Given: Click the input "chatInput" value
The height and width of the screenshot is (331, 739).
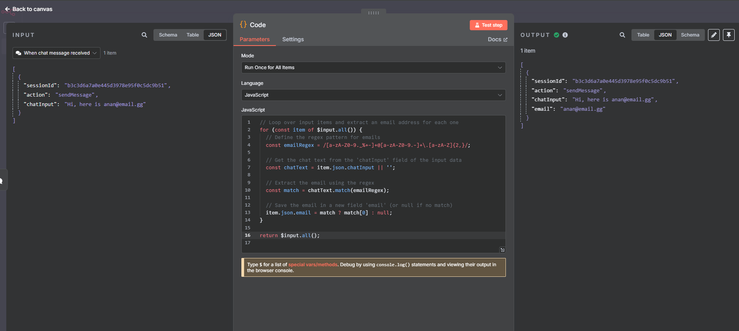Looking at the screenshot, I should click(105, 104).
